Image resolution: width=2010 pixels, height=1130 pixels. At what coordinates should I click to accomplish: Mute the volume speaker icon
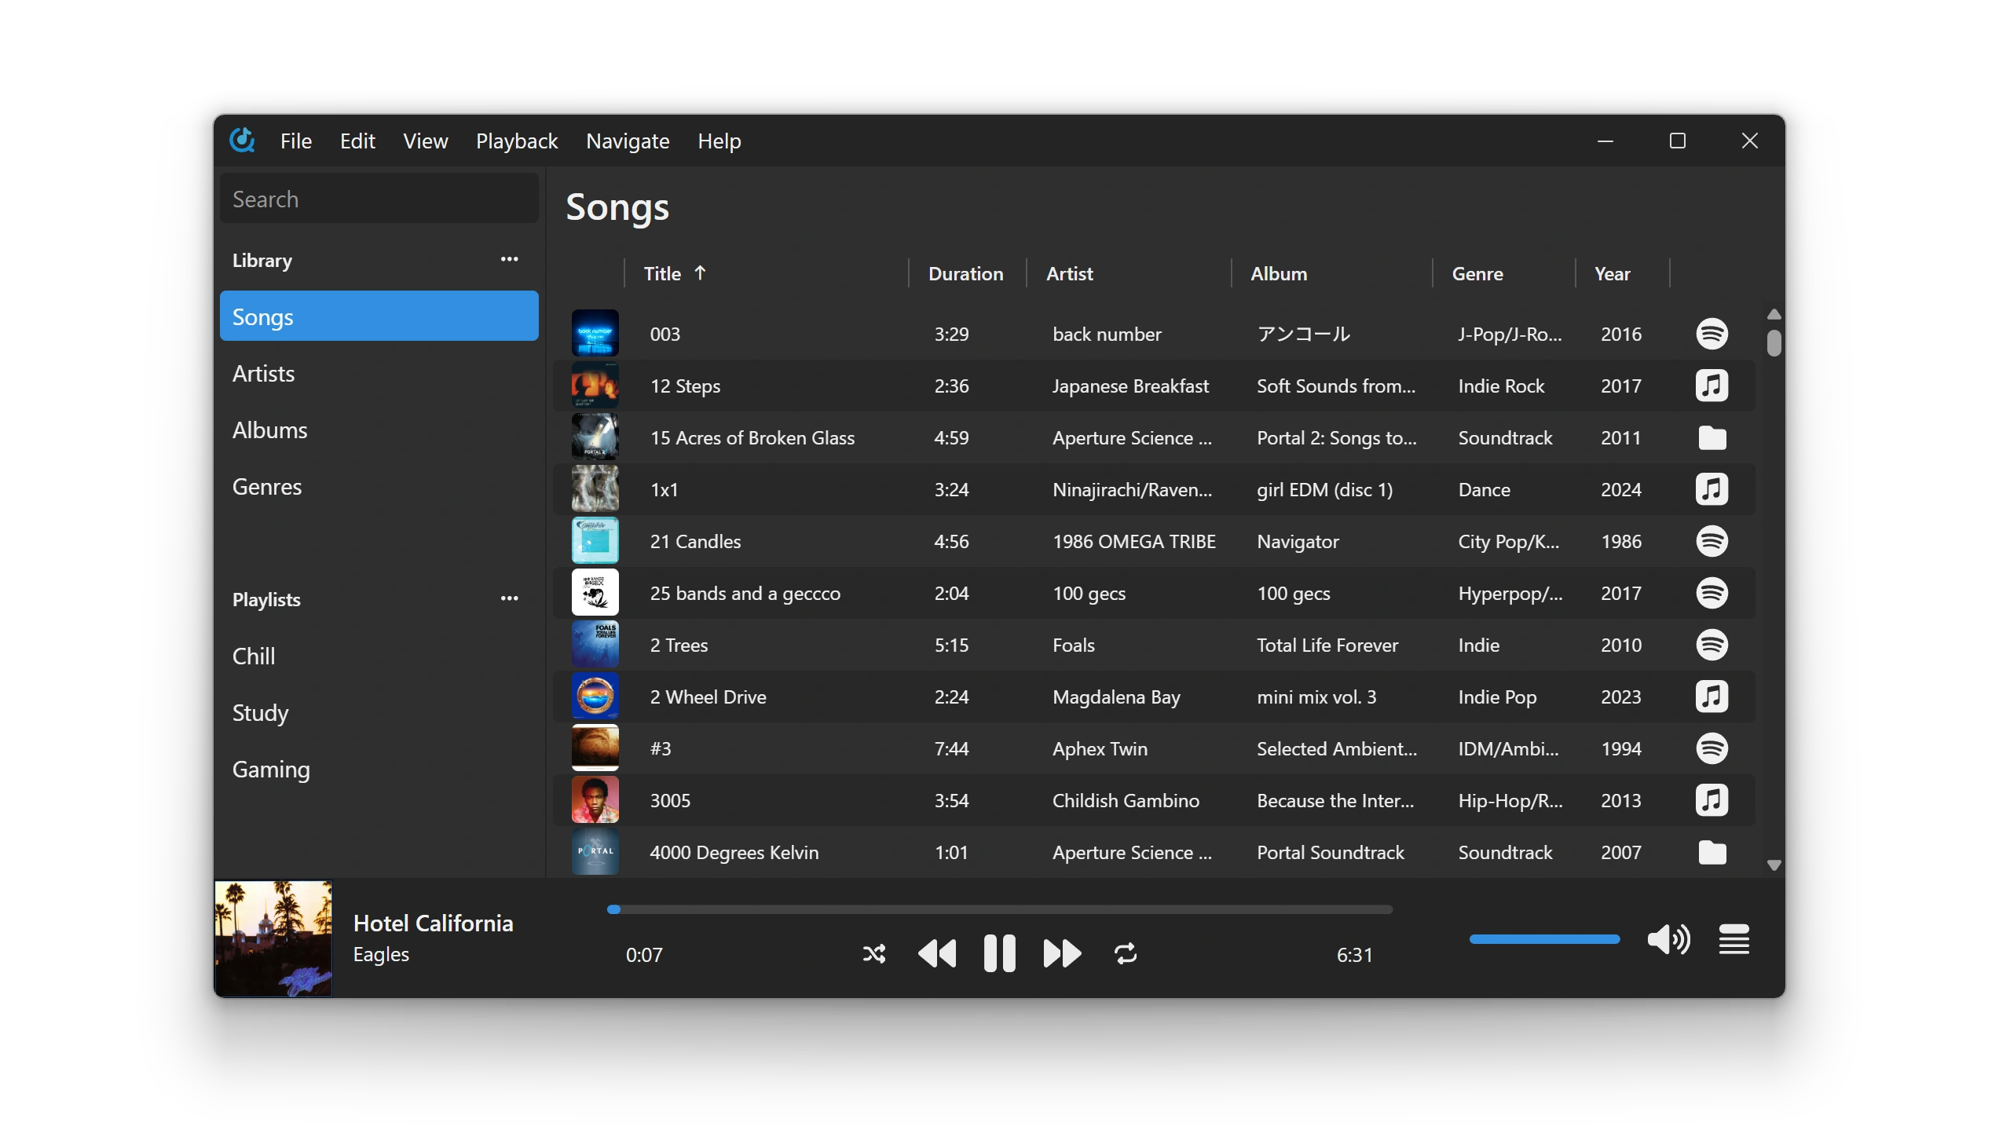(x=1668, y=939)
